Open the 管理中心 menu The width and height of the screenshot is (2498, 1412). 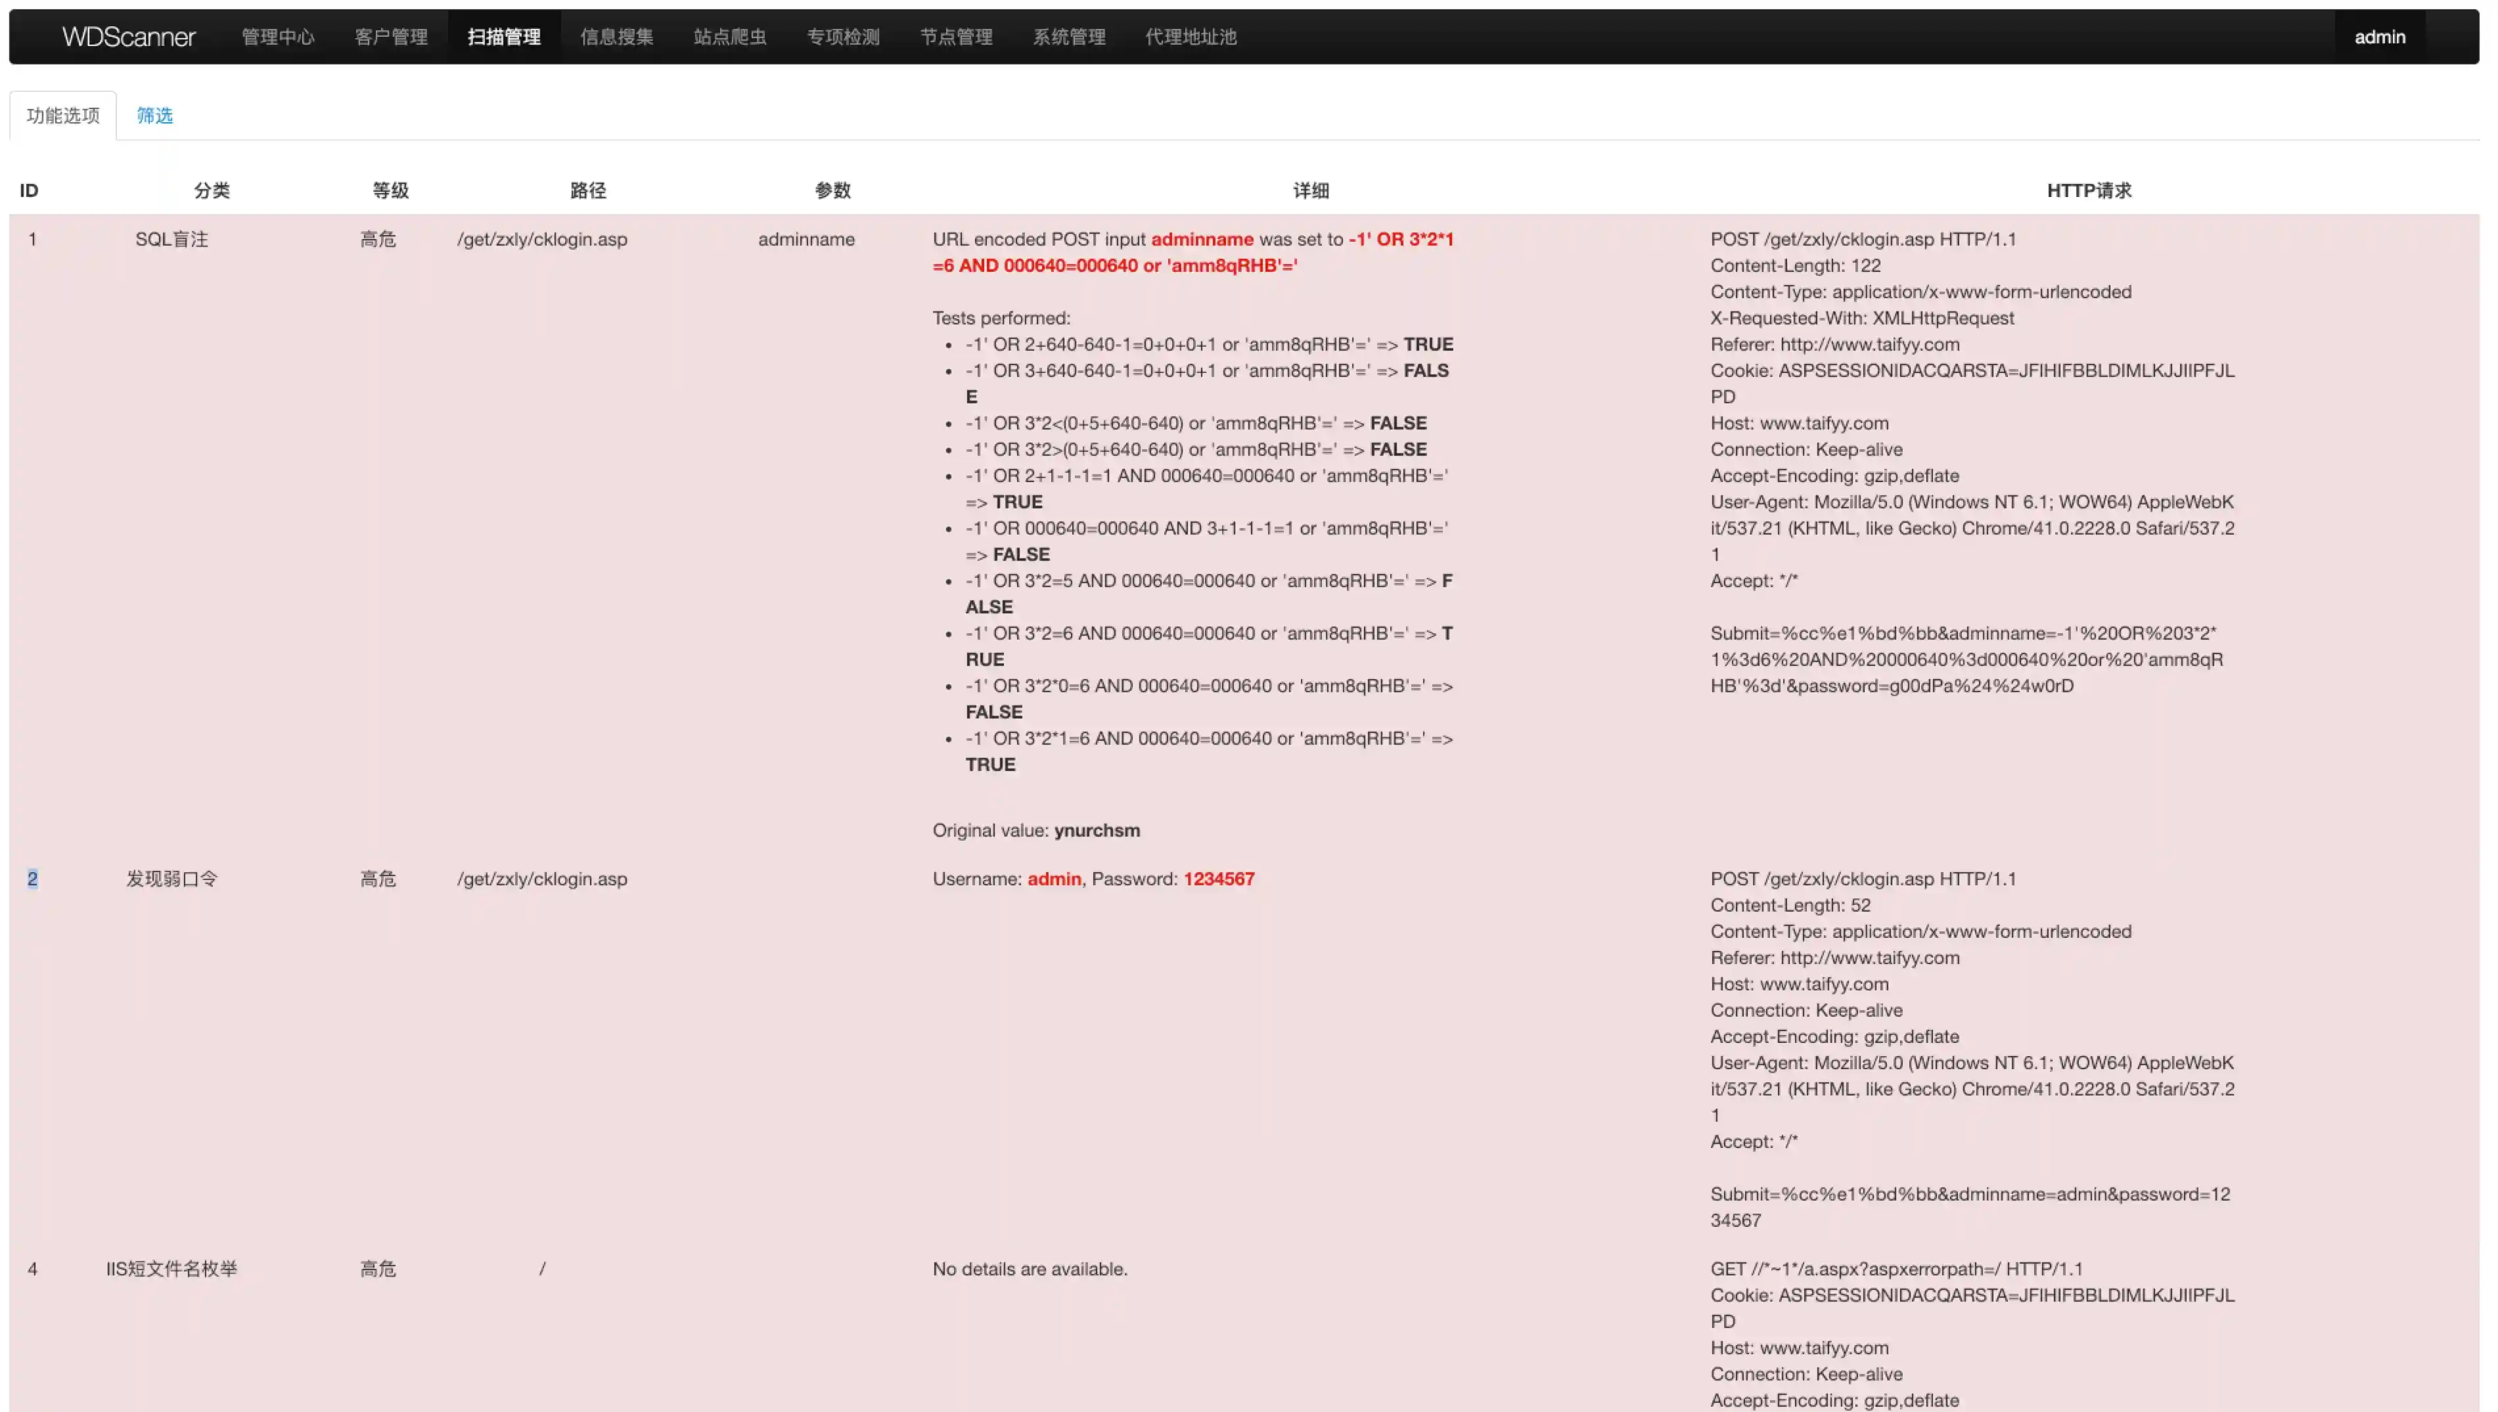tap(277, 37)
